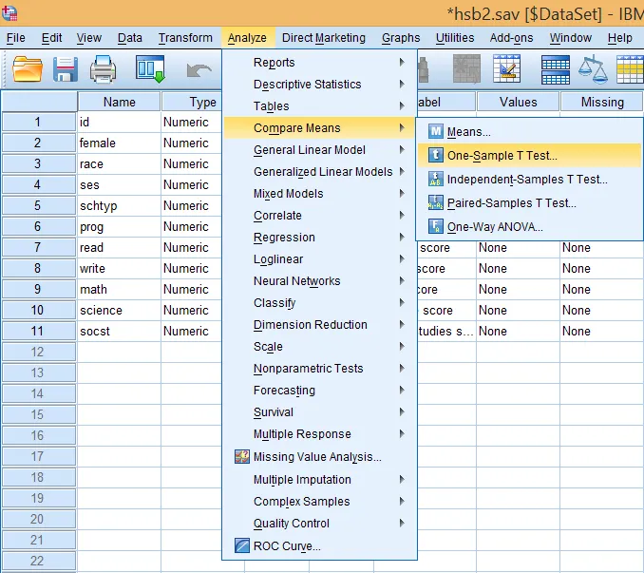Click the Missing Value Analysis icon

click(242, 457)
